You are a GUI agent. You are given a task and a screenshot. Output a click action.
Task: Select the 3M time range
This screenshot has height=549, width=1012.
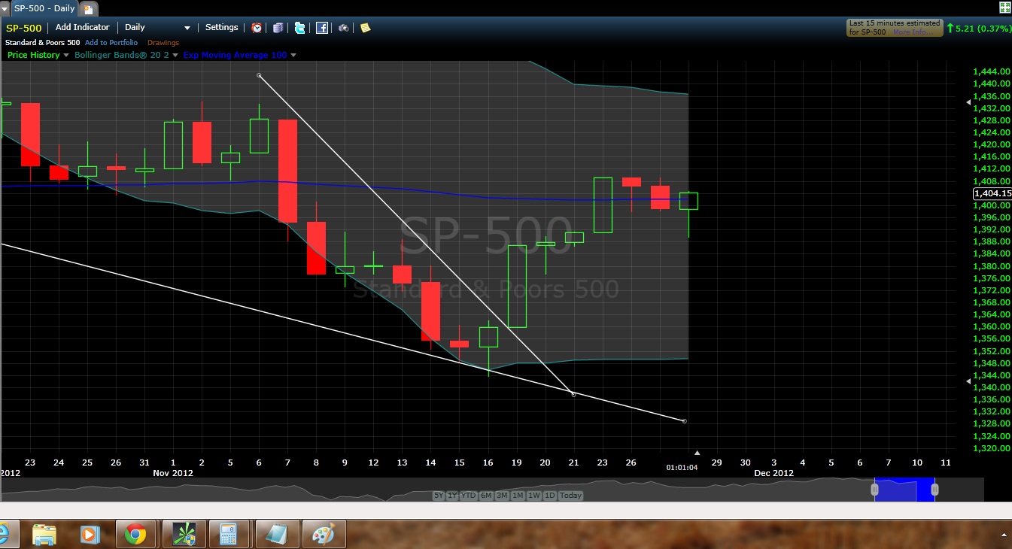(501, 496)
